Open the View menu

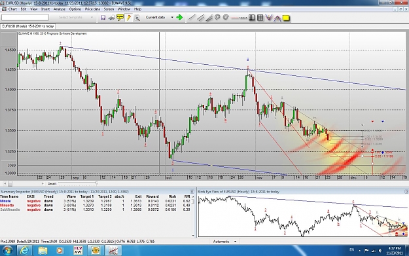(x=34, y=9)
